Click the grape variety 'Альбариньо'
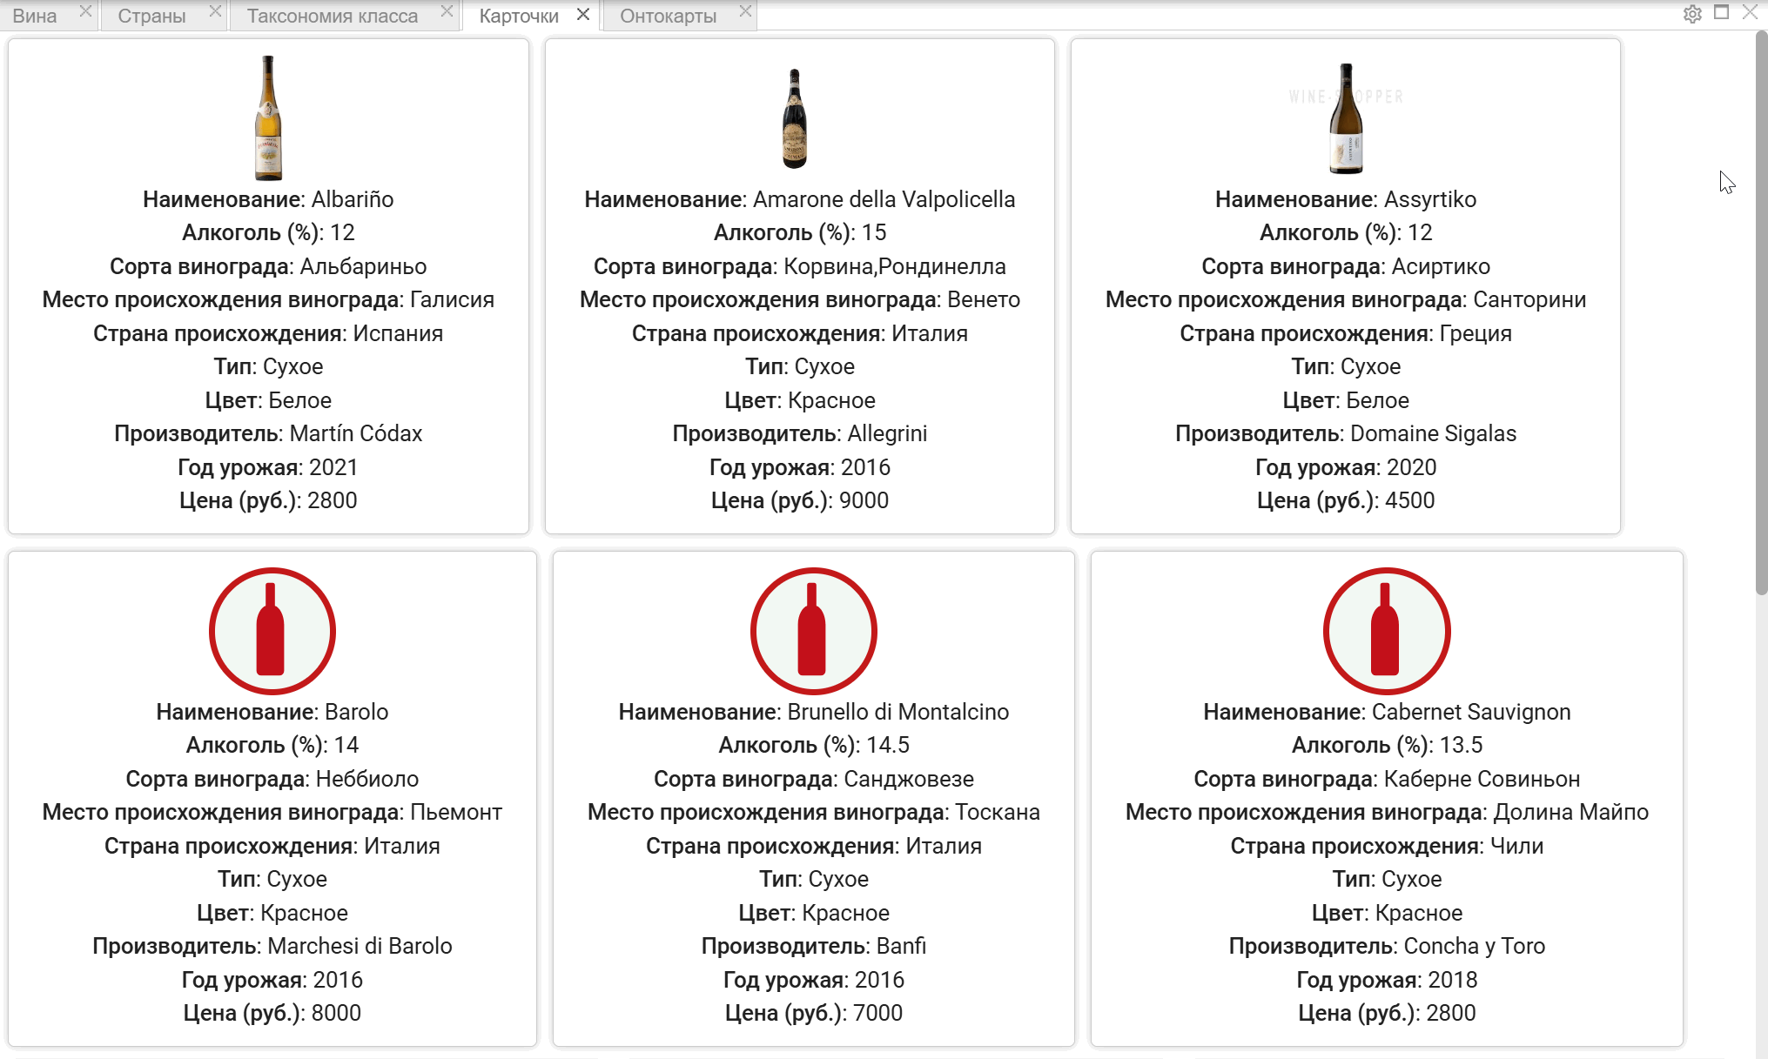 (x=363, y=267)
